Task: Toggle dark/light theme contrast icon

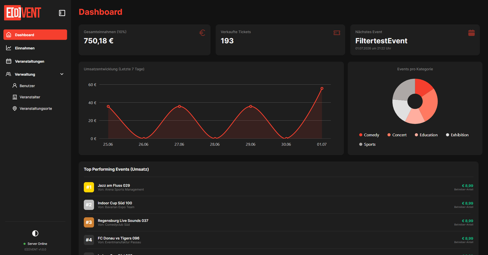Action: click(x=35, y=233)
